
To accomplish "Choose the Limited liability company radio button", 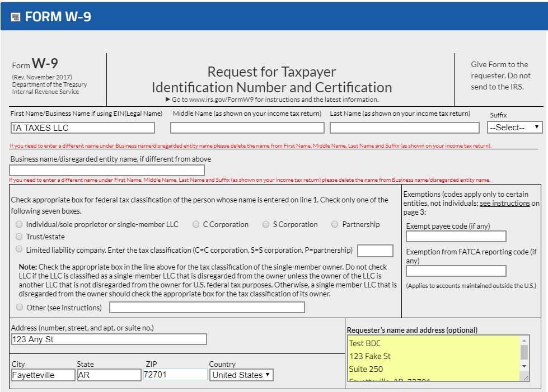I will 19,249.
